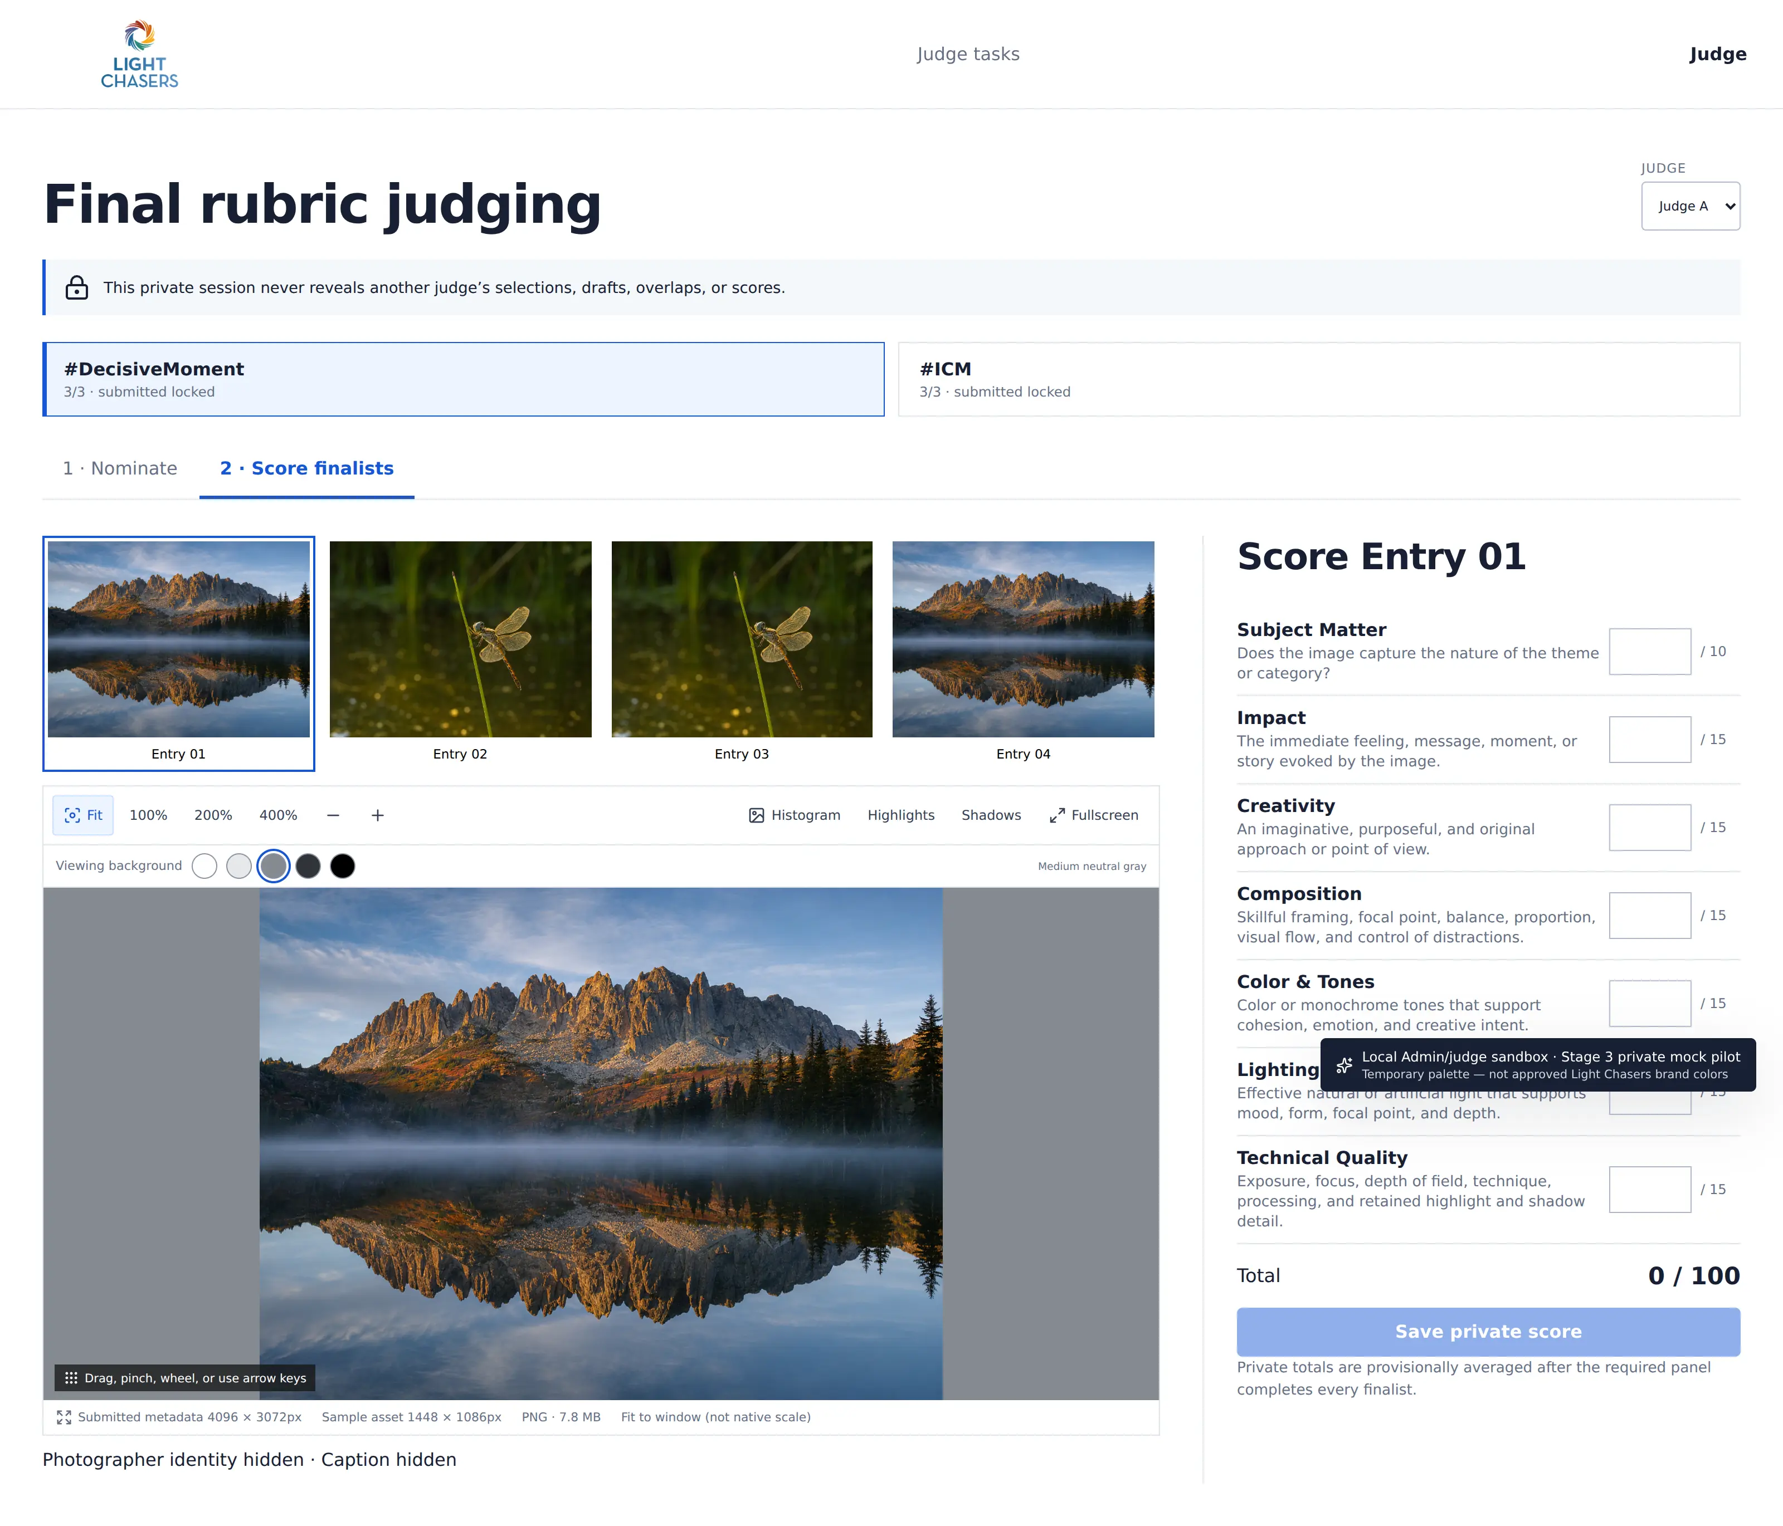This screenshot has height=1526, width=1783.
Task: Toggle Shadows clipping overlay
Action: (991, 815)
